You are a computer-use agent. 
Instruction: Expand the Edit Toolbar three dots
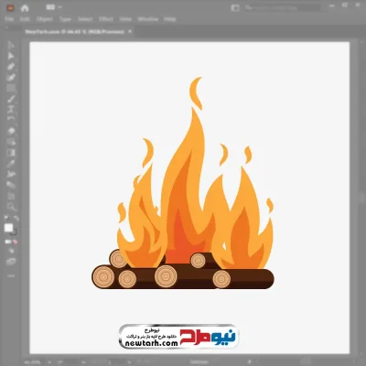coord(11,275)
